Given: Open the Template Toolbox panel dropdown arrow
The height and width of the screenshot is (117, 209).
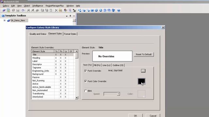Looking at the screenshot, I should (x=67, y=16).
